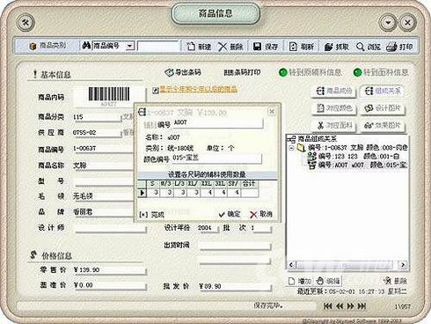Switch to 对应面料 tab
431x324 pixels.
click(333, 126)
